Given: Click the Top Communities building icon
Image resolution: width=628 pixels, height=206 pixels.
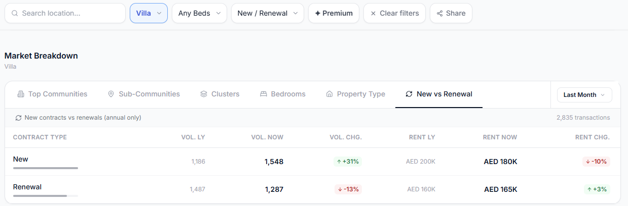Looking at the screenshot, I should click(x=21, y=94).
